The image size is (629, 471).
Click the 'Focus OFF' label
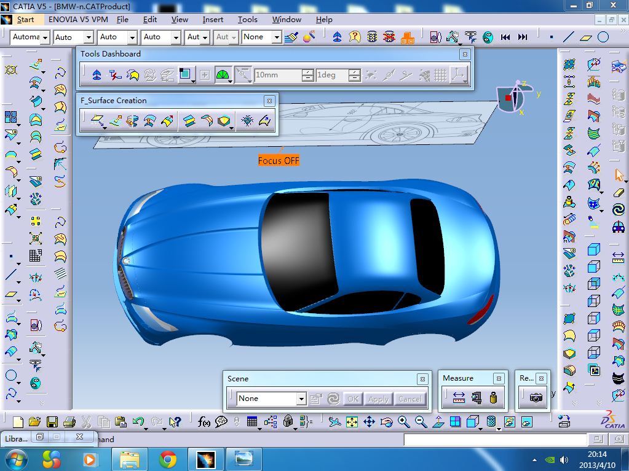[279, 161]
